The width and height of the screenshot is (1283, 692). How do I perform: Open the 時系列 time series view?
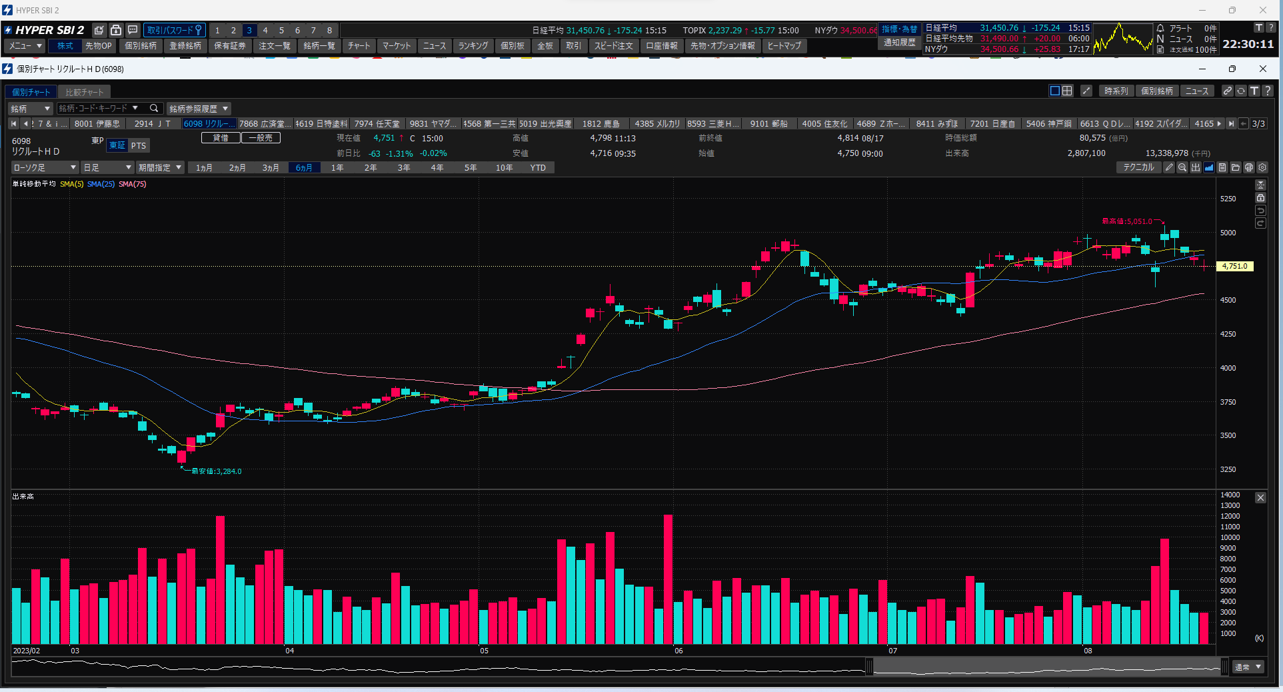tap(1116, 91)
